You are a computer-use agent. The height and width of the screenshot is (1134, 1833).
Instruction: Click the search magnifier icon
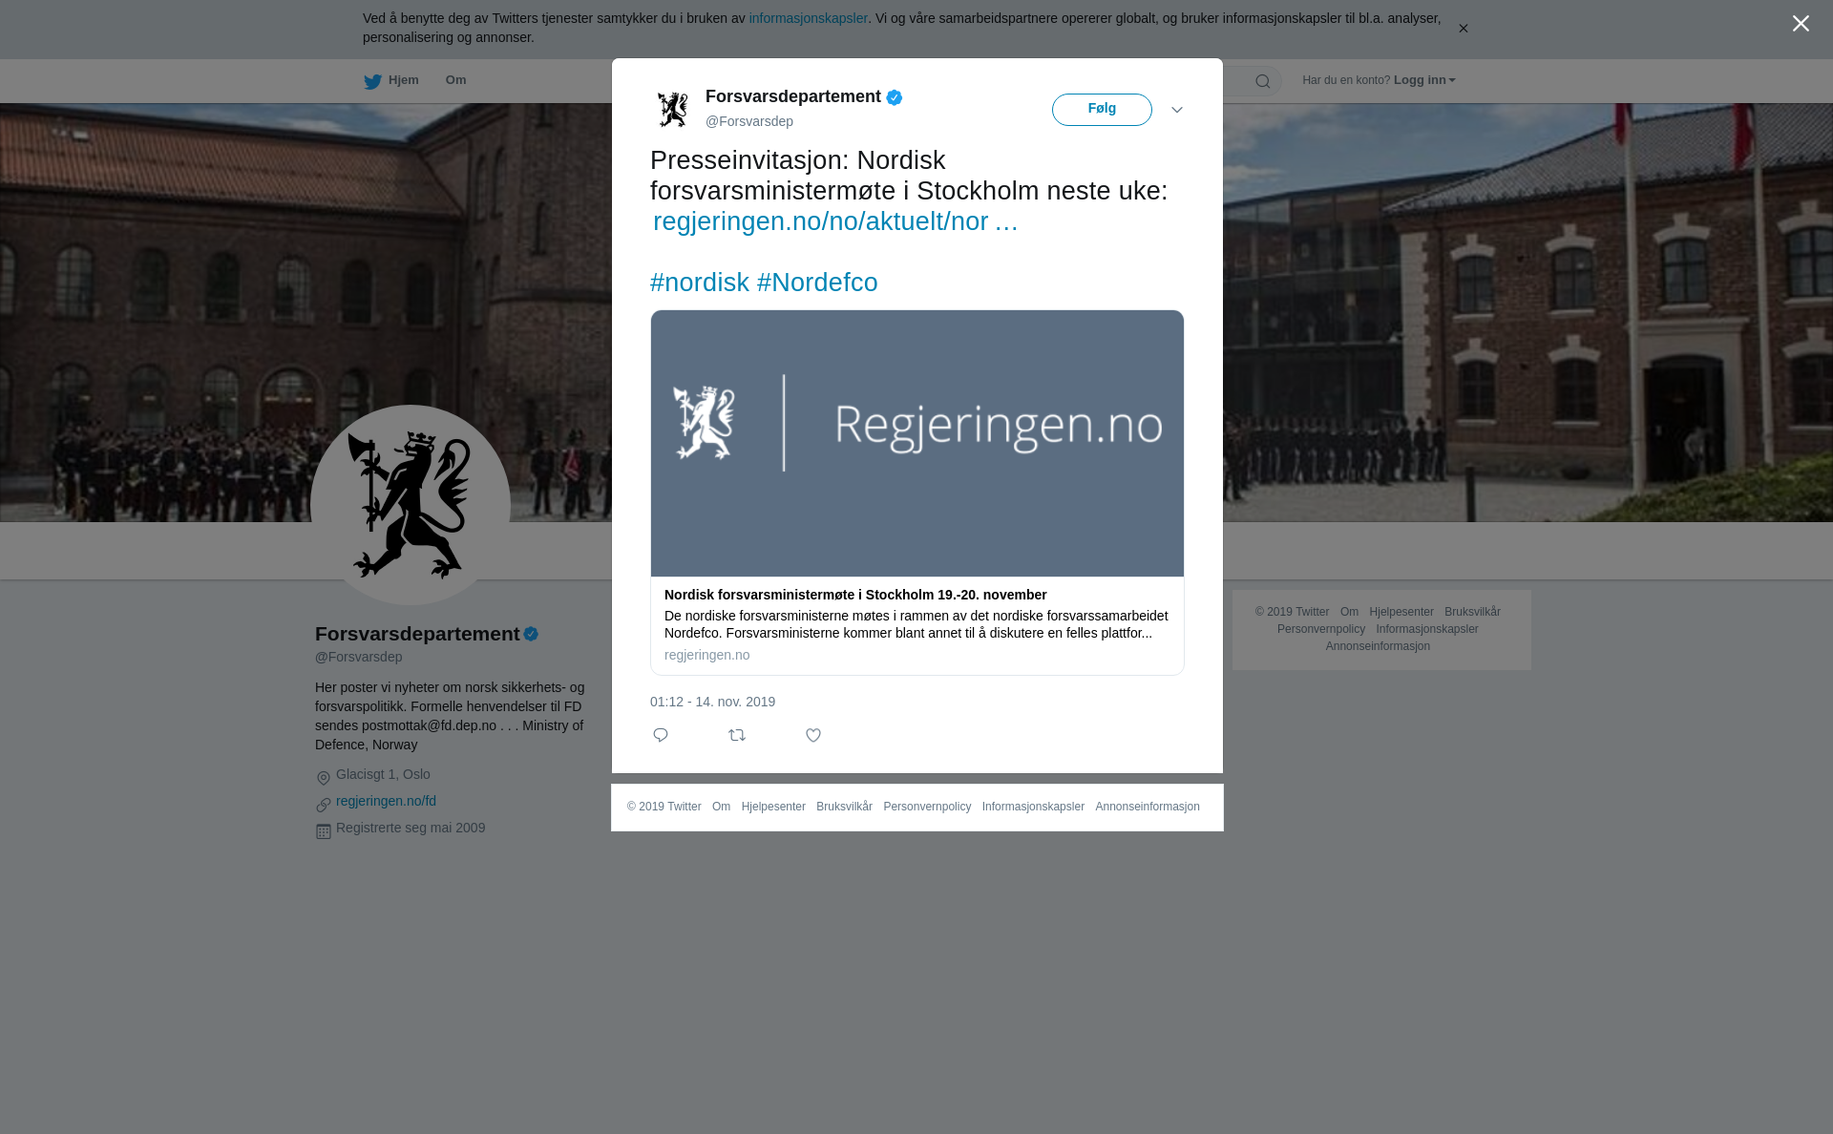[x=1263, y=81]
